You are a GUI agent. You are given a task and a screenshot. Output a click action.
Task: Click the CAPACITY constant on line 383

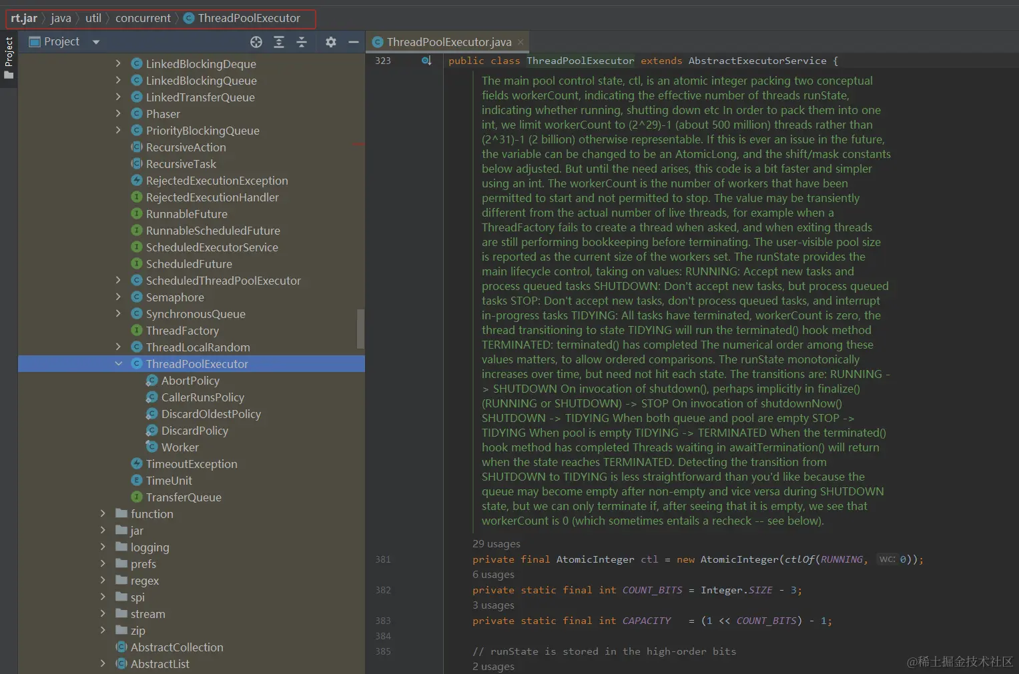tap(647, 621)
